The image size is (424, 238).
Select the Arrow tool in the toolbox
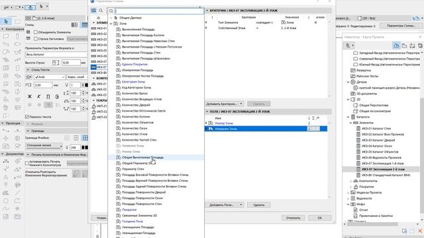[6, 21]
